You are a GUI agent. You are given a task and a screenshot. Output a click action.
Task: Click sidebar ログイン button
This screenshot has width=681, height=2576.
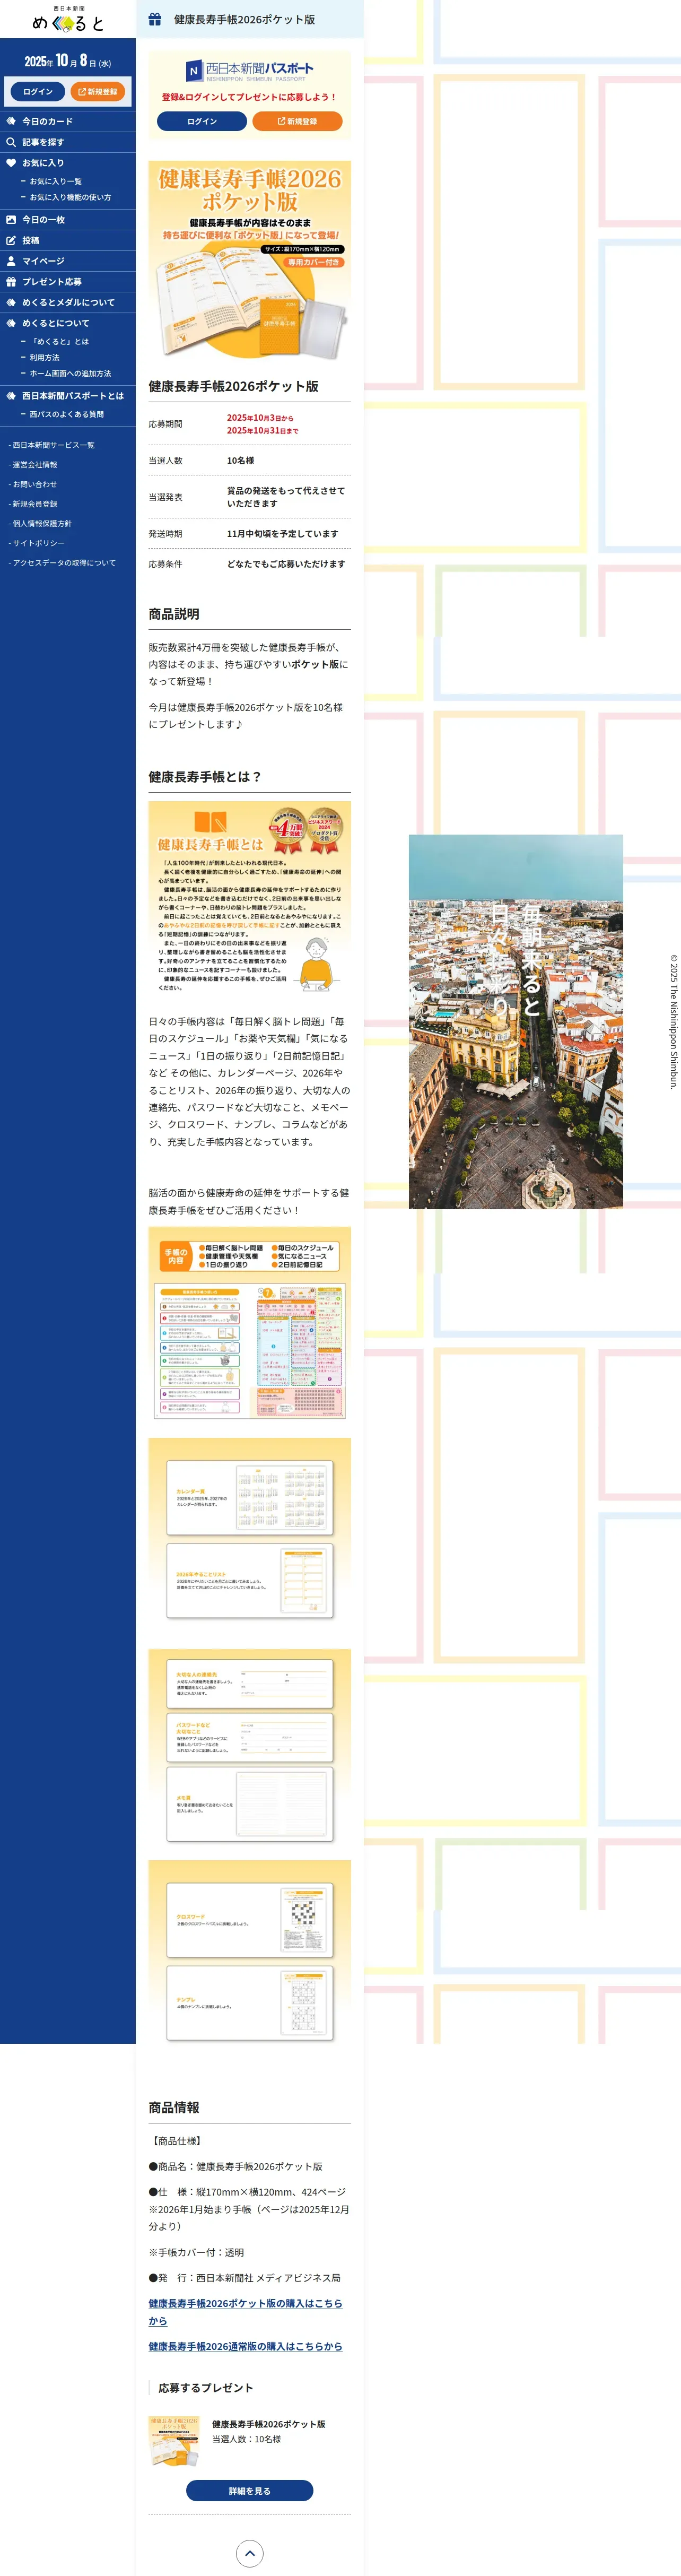tap(38, 91)
